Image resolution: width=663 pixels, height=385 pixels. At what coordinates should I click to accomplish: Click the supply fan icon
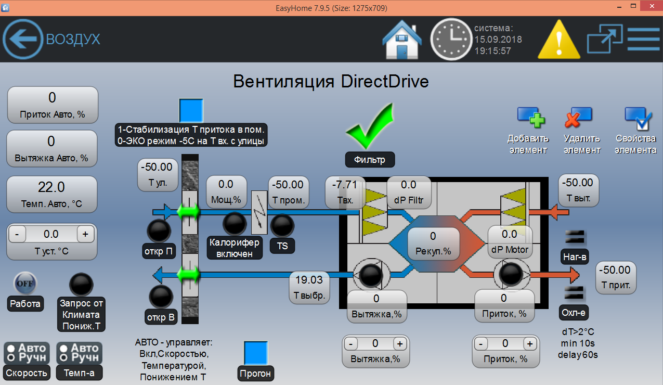point(511,274)
